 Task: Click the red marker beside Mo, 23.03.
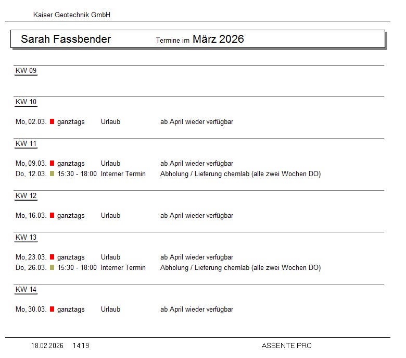pos(52,257)
